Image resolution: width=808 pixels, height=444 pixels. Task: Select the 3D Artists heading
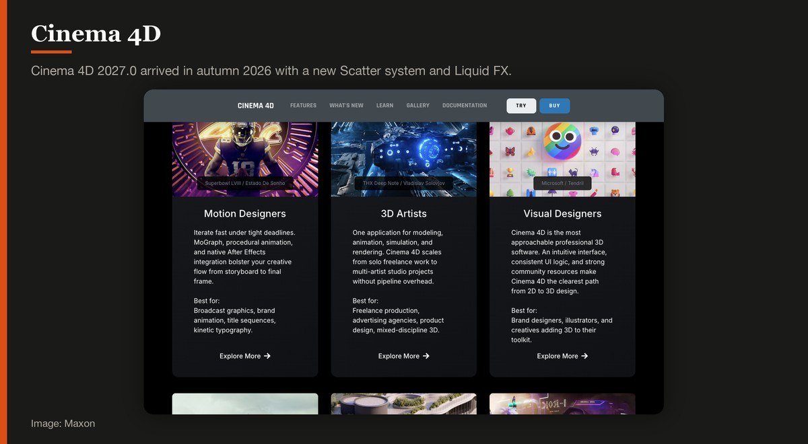(x=404, y=214)
